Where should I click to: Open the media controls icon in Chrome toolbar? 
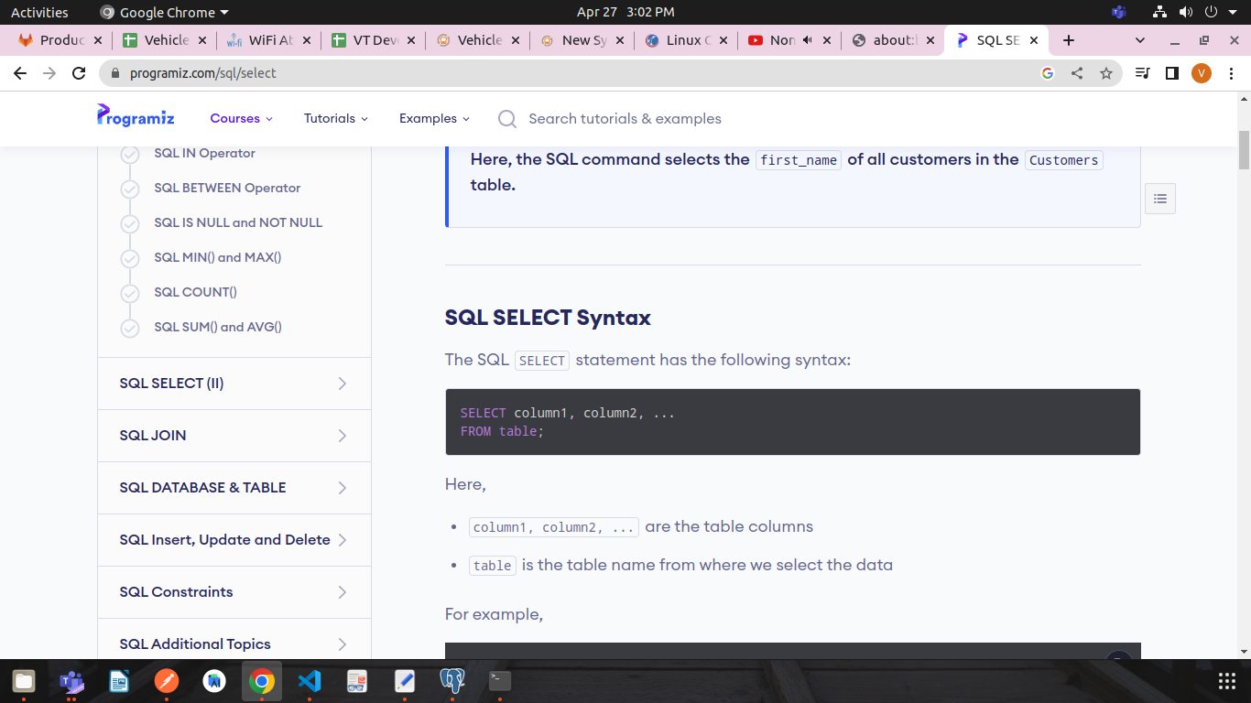1142,73
